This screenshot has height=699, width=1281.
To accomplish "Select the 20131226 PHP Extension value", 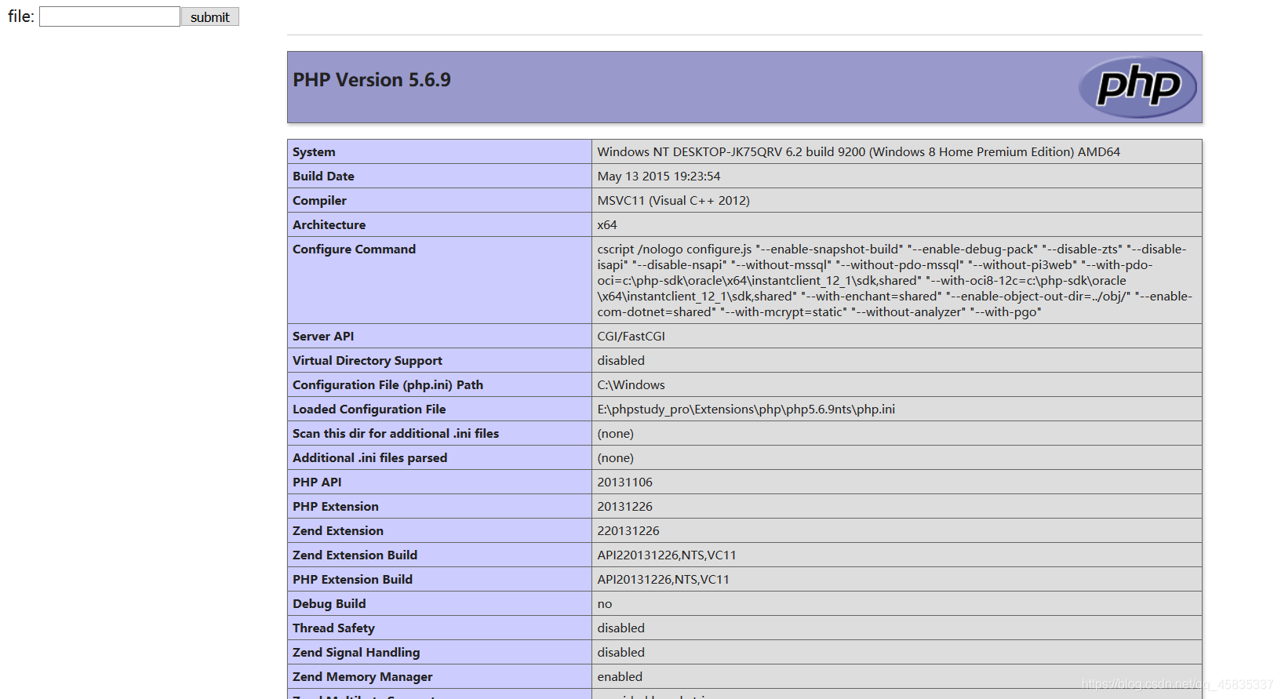I will (x=624, y=507).
